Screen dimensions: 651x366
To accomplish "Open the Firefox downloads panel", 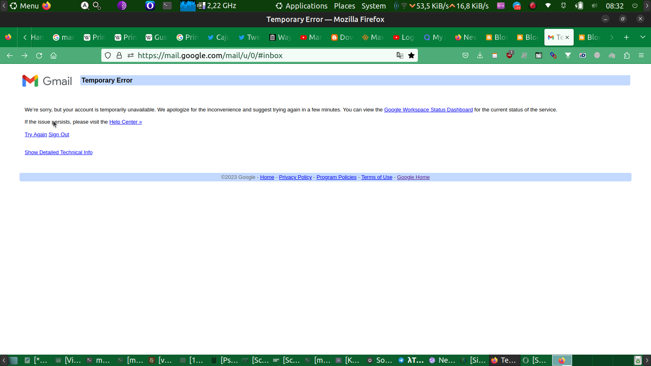I will [x=480, y=56].
